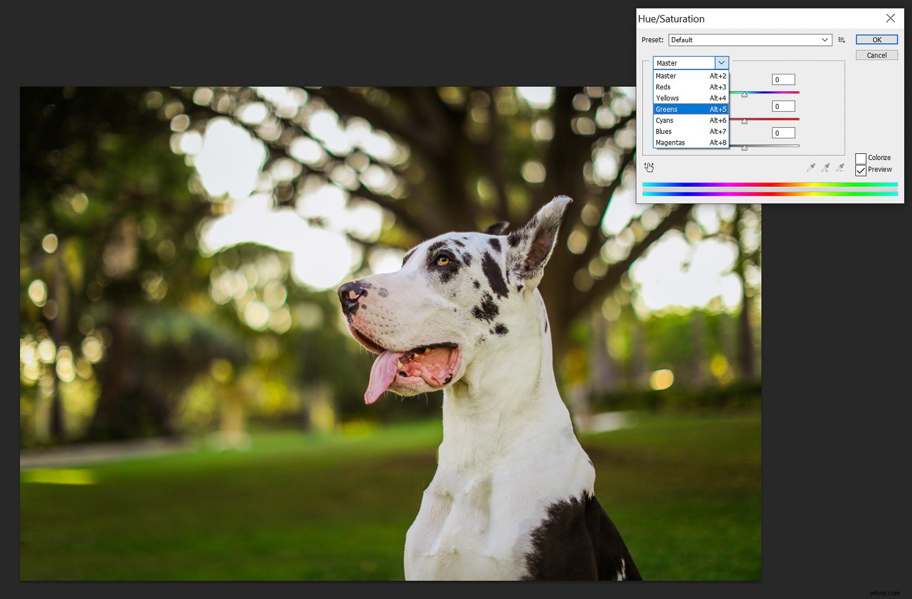Enable the Colorize checkbox
The width and height of the screenshot is (912, 599).
click(861, 158)
